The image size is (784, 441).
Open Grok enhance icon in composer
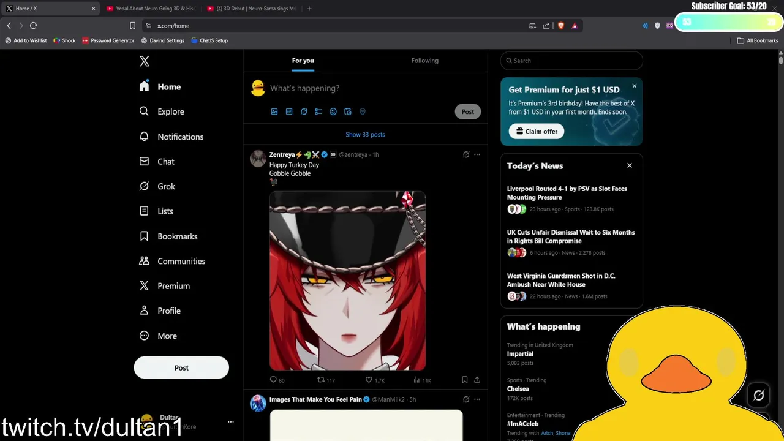[x=304, y=111]
